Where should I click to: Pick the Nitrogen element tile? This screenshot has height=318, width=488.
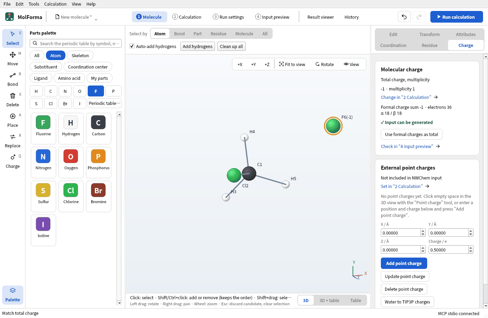tap(43, 162)
